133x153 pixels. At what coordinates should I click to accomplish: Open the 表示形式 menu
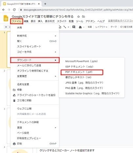(50, 21)
